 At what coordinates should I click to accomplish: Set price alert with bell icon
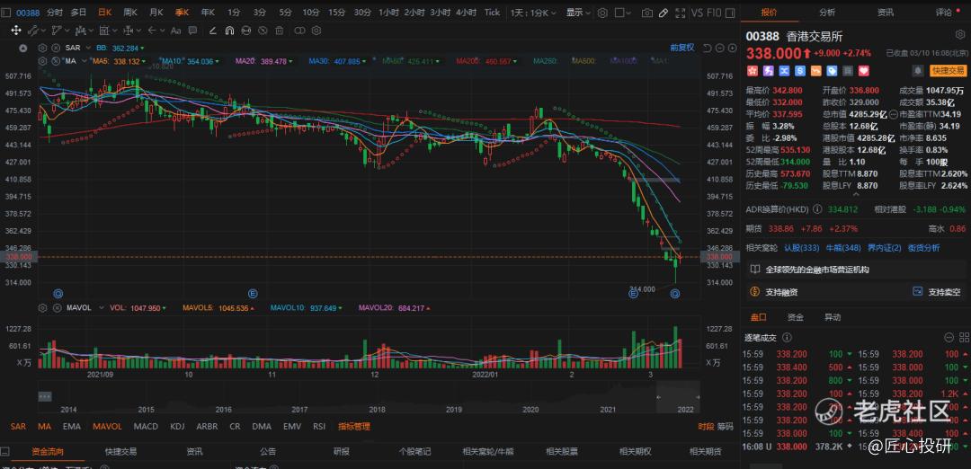[x=918, y=71]
